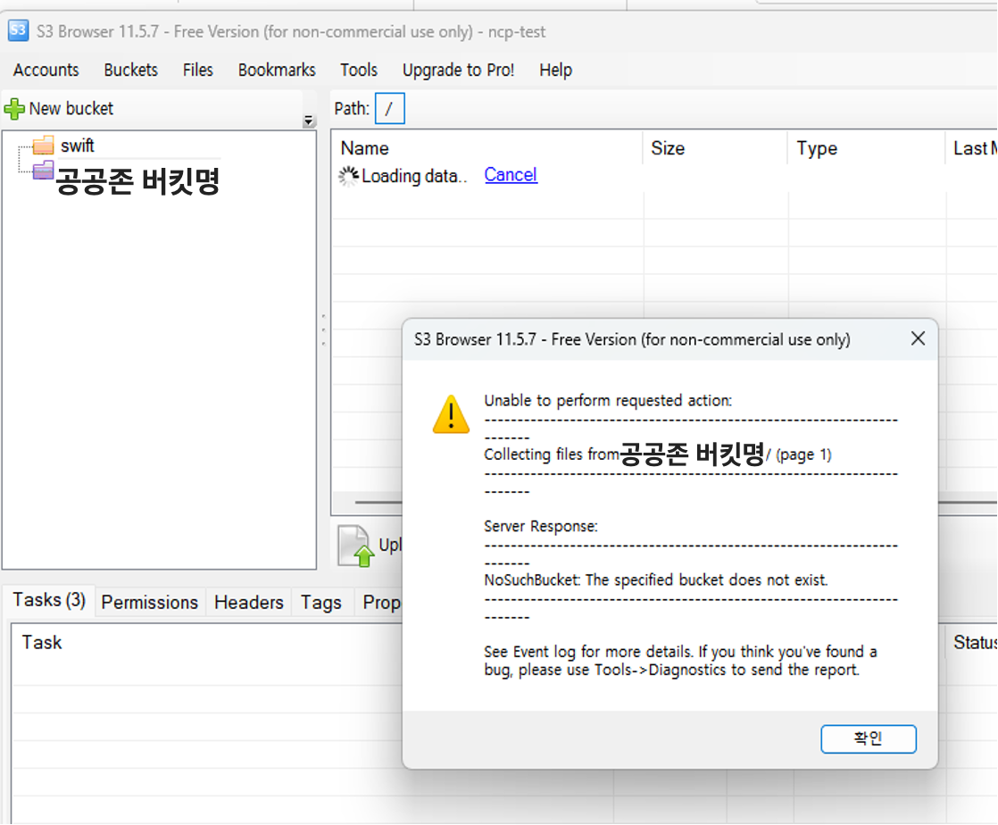Sort by the Size column header
Viewport: 998px width, 825px height.
pos(668,148)
